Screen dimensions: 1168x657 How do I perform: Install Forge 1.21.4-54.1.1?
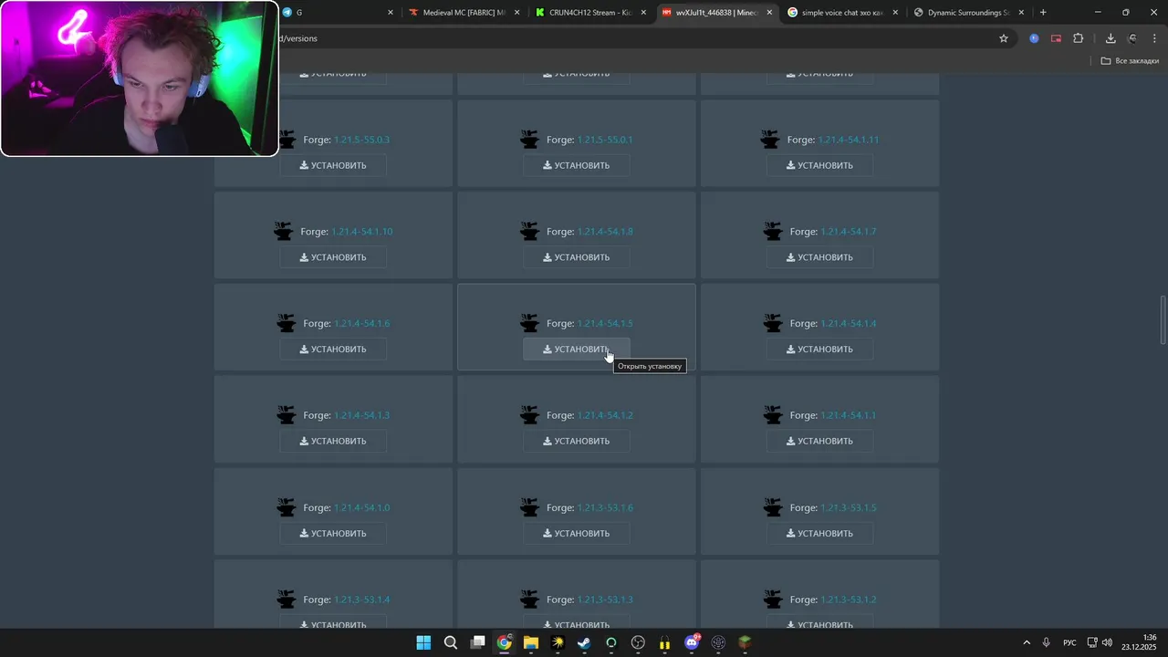pos(819,441)
